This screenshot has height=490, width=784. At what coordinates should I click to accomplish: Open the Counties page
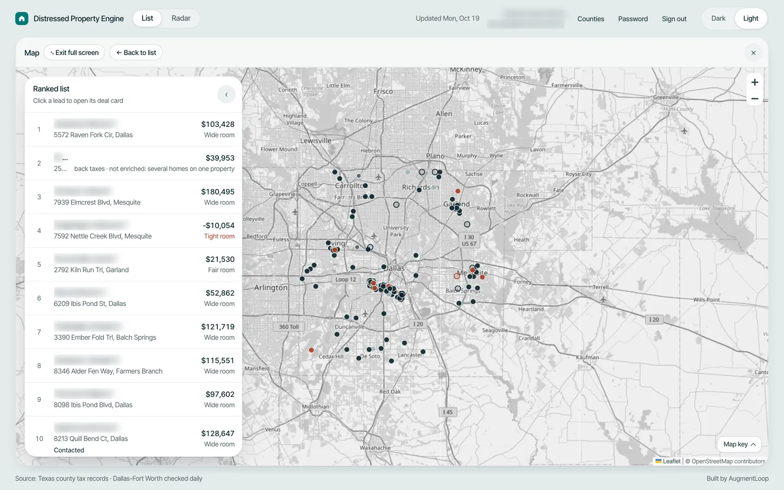click(x=591, y=19)
